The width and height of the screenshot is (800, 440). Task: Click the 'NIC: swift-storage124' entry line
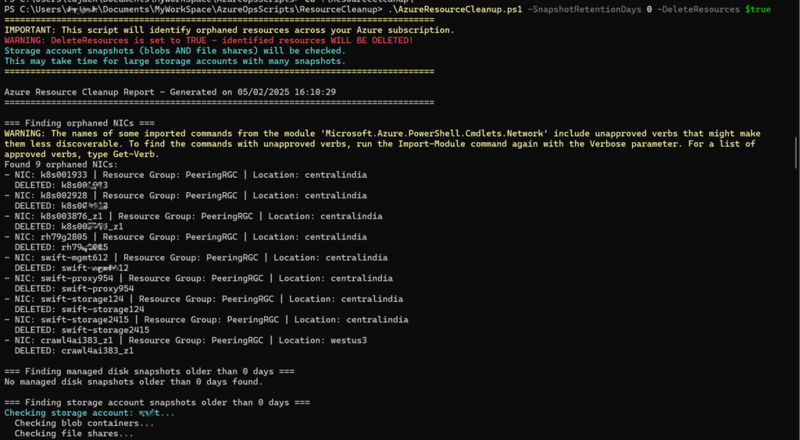pyautogui.click(x=204, y=299)
